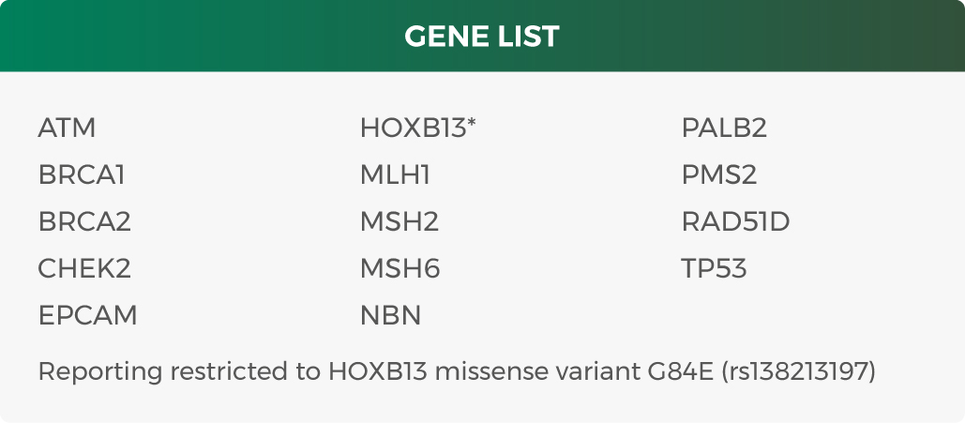965x423 pixels.
Task: Click the PMS2 gene name
Action: click(718, 174)
